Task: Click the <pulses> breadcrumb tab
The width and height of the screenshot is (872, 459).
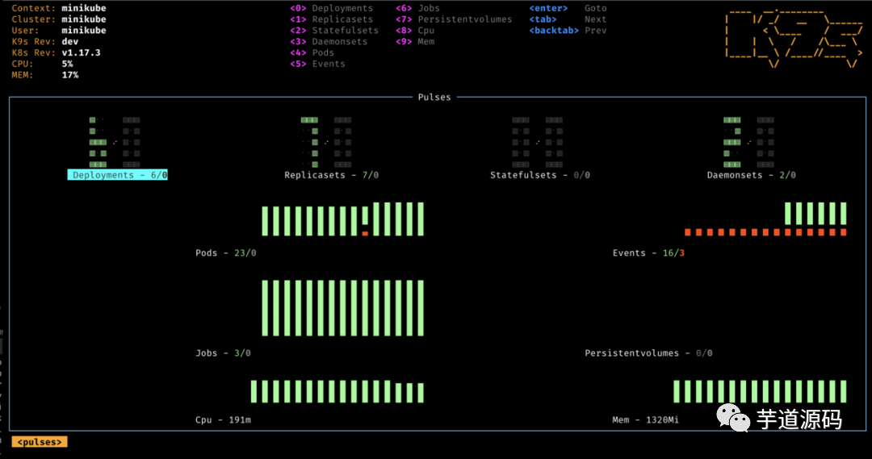Action: [40, 442]
